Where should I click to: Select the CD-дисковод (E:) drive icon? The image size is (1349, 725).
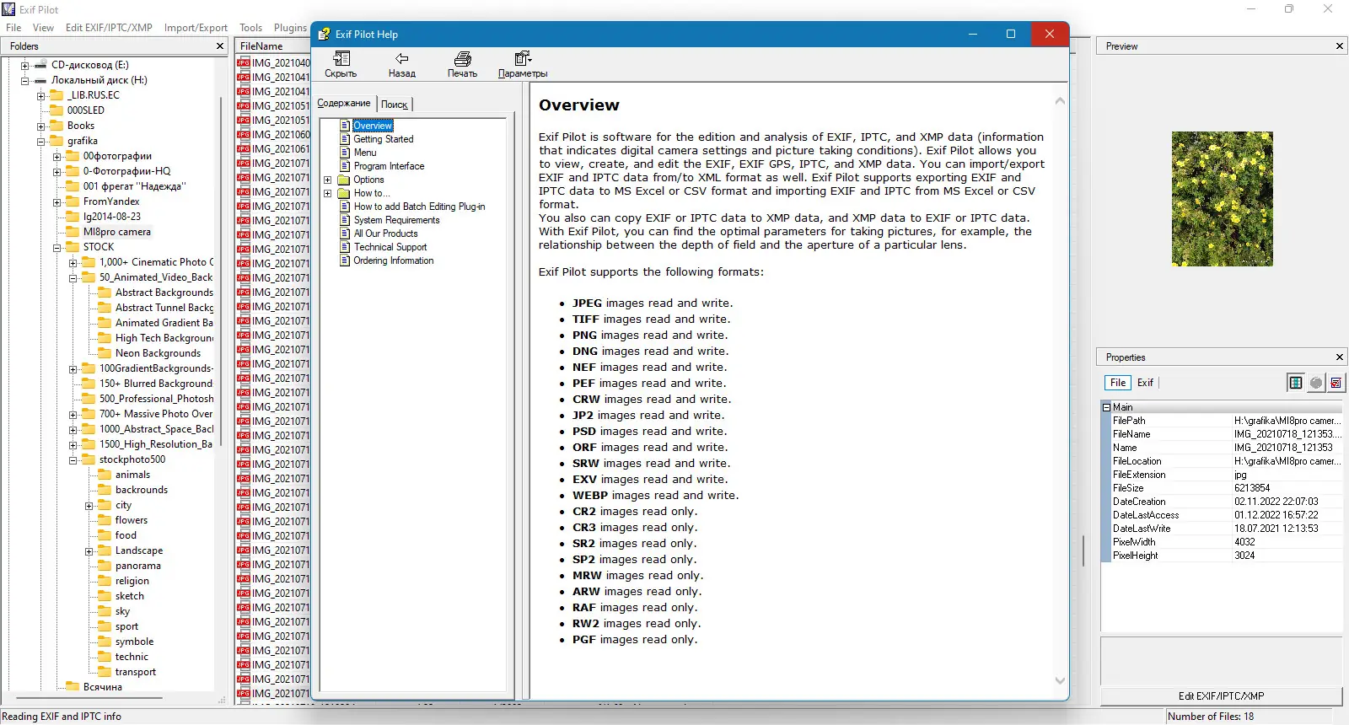pyautogui.click(x=40, y=65)
